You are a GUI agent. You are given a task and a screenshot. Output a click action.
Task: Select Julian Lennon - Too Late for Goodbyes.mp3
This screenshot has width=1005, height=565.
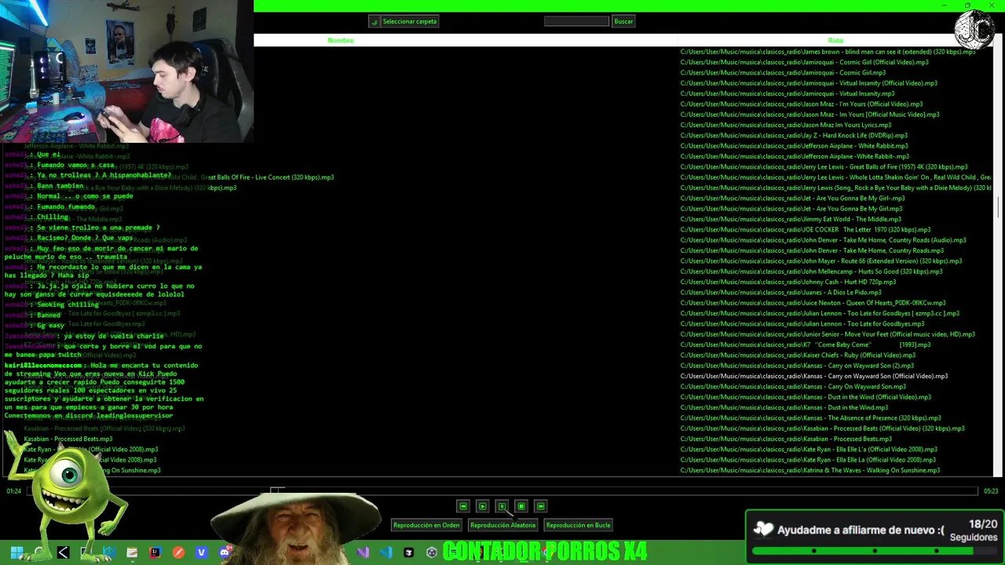coord(802,323)
